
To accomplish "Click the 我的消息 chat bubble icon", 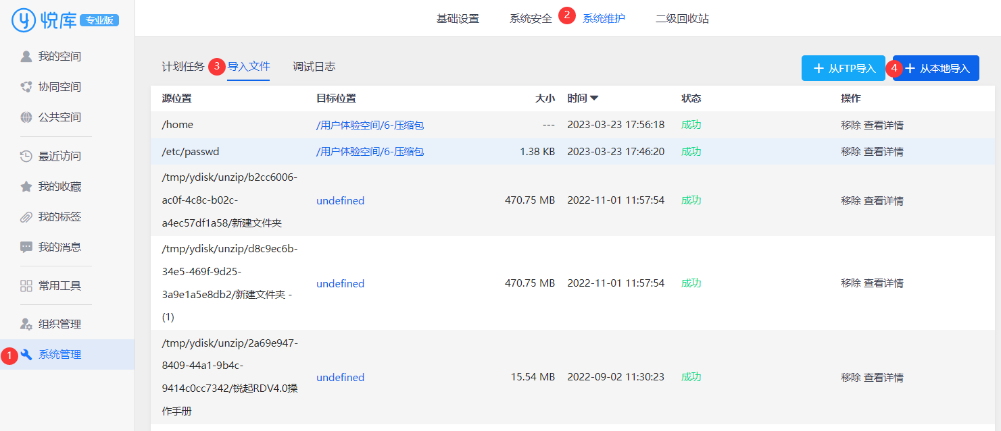I will (x=26, y=248).
